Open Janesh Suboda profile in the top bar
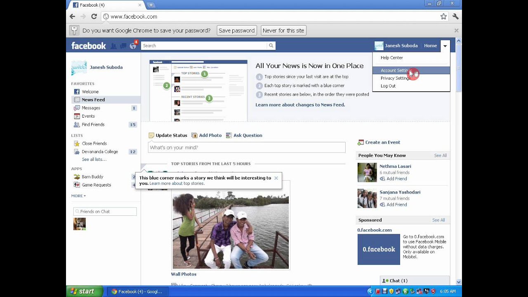Viewport: 528px width, 297px height. tap(396, 46)
